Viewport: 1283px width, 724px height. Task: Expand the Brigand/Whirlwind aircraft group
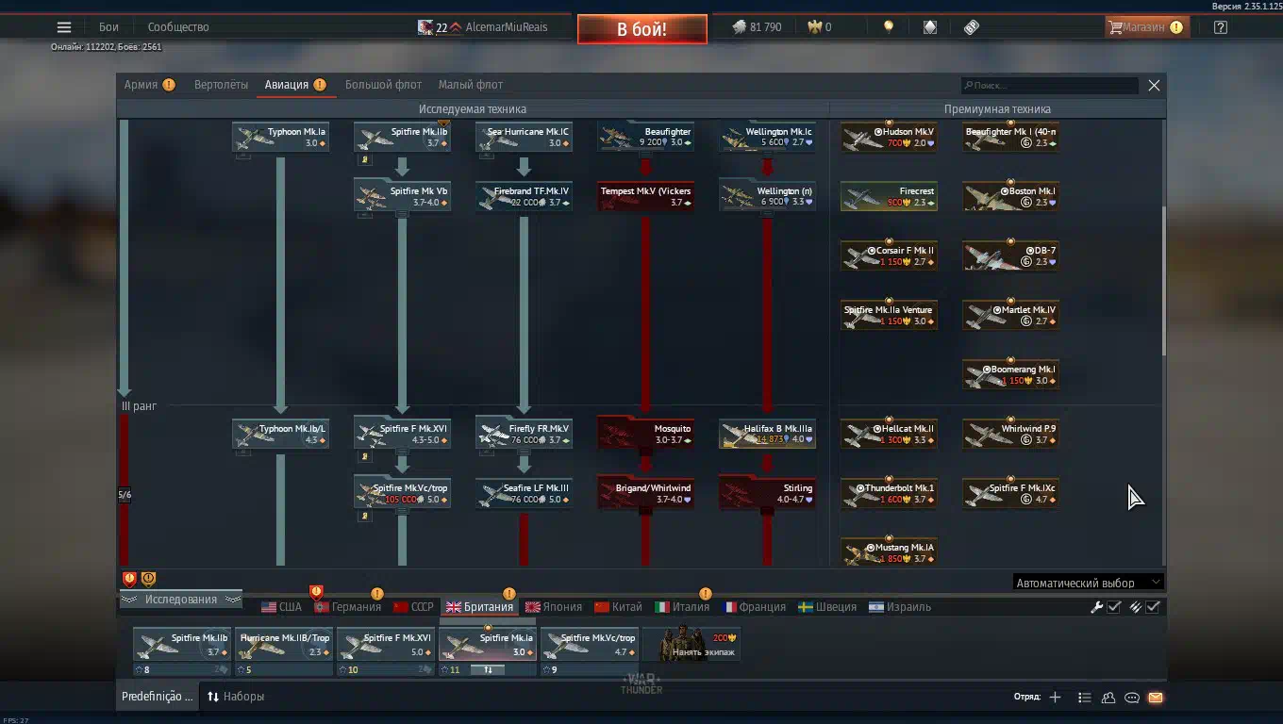pyautogui.click(x=646, y=493)
